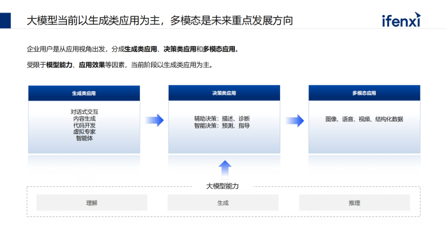Select the 多模态应用 header box
The width and height of the screenshot is (447, 251).
pyautogui.click(x=365, y=93)
